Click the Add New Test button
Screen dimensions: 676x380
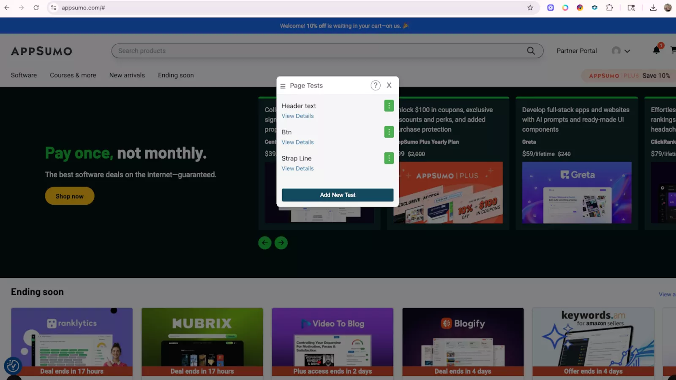click(337, 195)
